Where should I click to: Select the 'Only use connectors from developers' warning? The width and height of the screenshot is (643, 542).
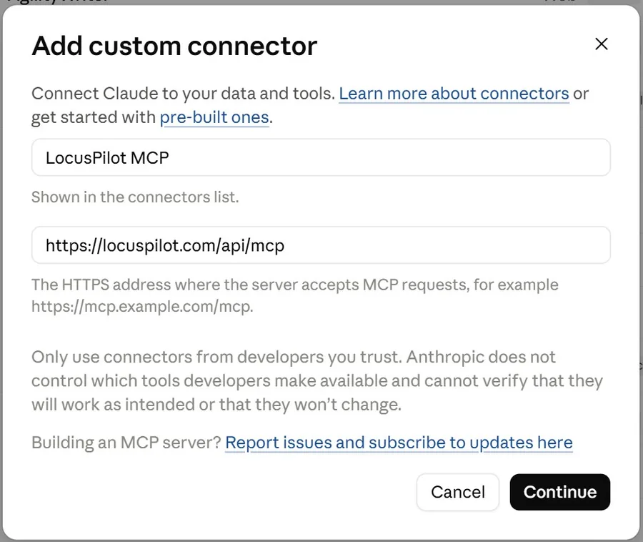(x=317, y=380)
